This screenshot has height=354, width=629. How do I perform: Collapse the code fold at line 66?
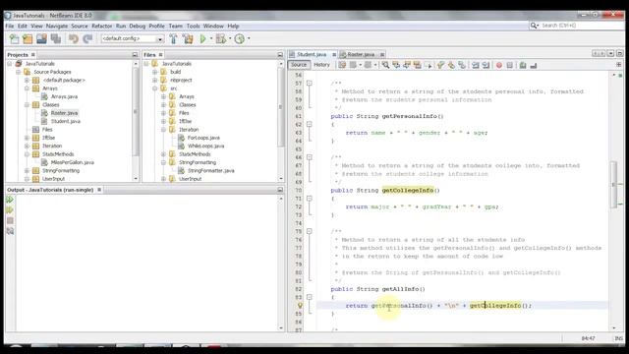(310, 157)
